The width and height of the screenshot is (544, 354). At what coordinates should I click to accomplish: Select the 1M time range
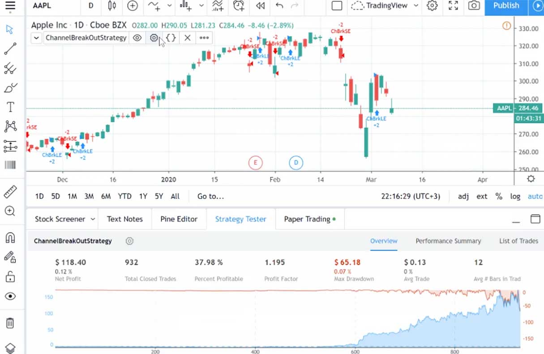click(72, 196)
